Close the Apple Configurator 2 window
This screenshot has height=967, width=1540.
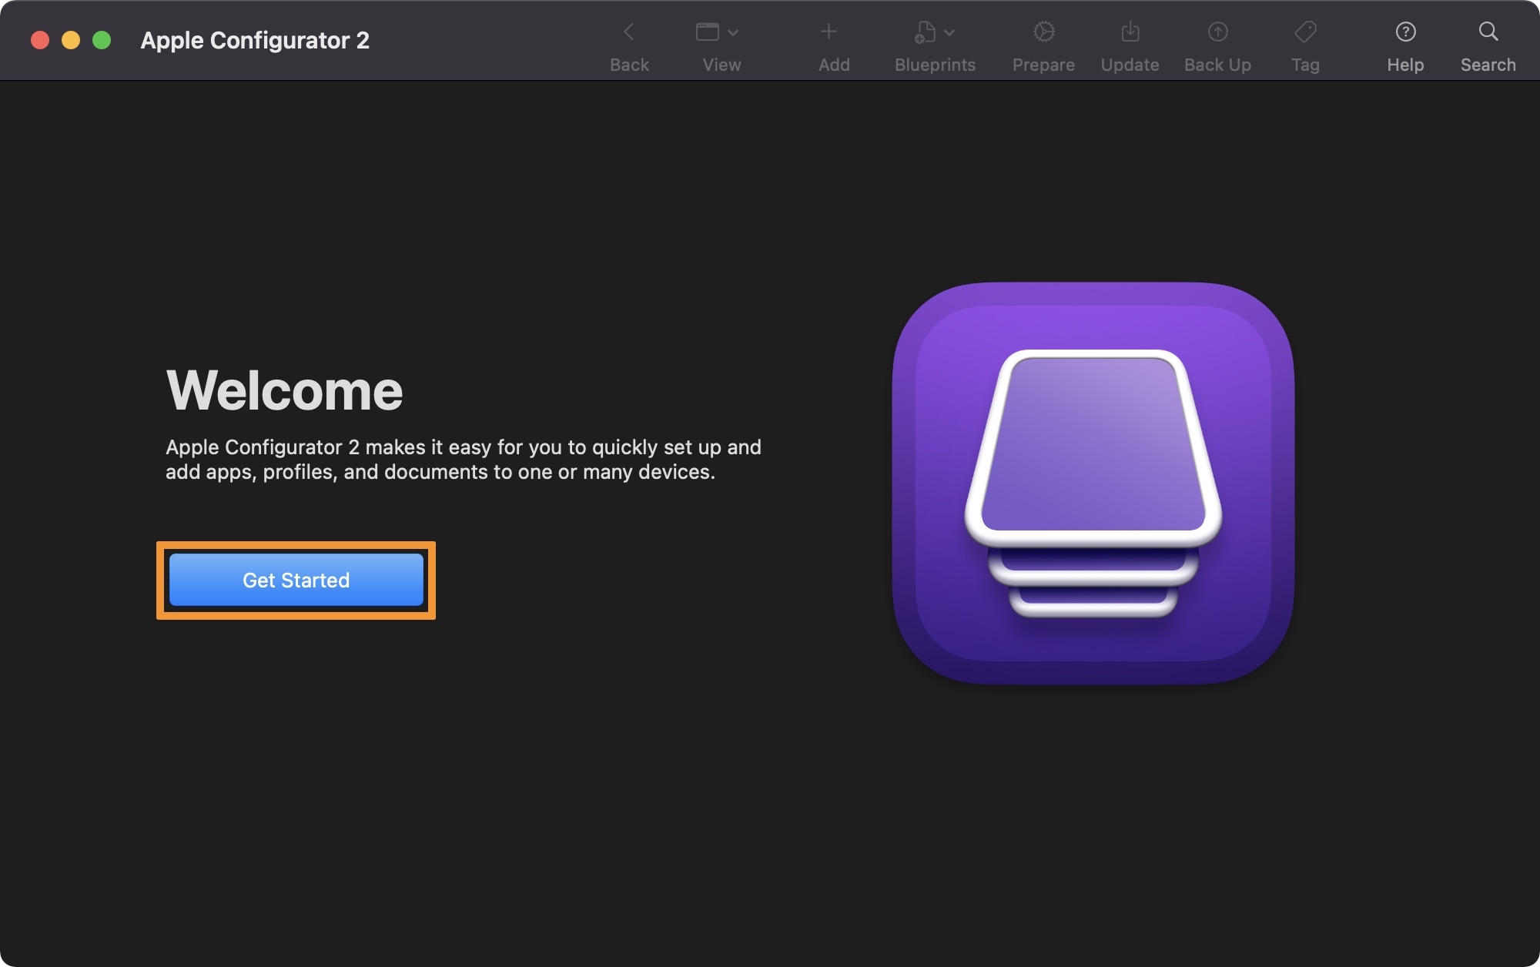click(40, 40)
